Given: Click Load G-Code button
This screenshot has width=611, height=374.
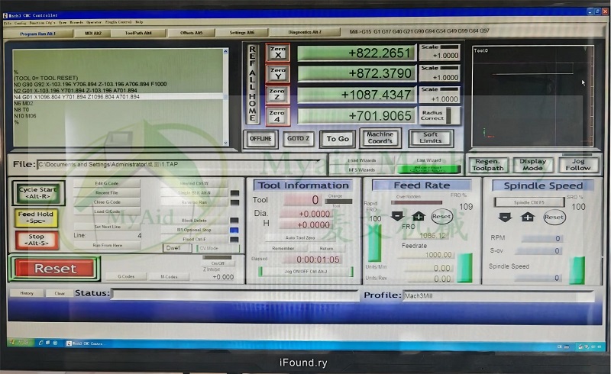Looking at the screenshot, I should (107, 211).
